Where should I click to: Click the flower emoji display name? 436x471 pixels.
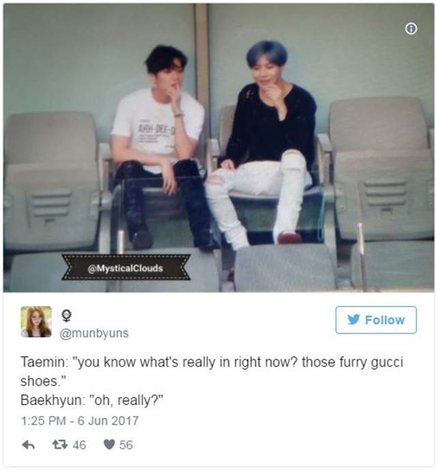(x=66, y=315)
